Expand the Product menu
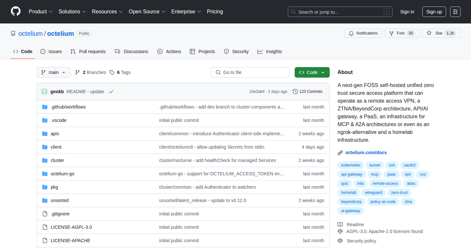The height and width of the screenshot is (248, 471). 41,12
